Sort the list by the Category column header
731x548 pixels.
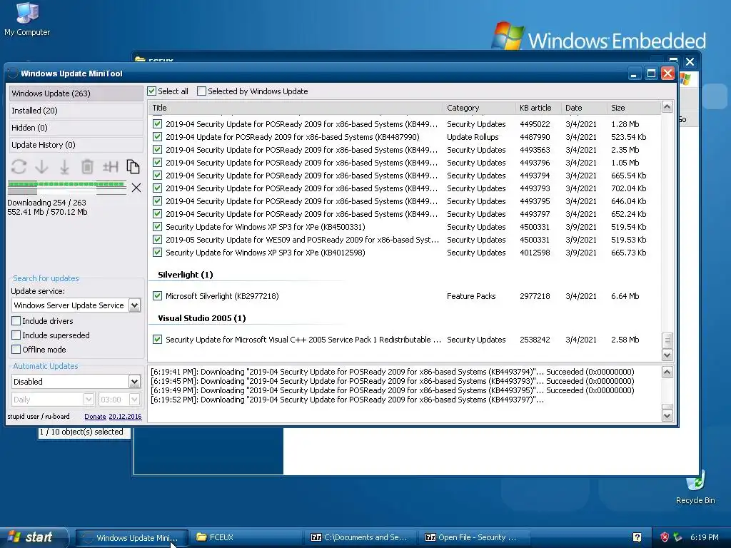tap(479, 108)
